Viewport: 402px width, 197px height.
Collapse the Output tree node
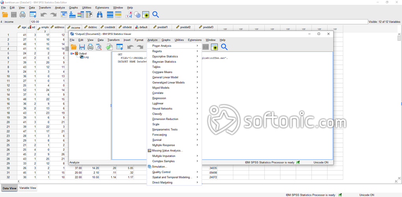coord(71,54)
